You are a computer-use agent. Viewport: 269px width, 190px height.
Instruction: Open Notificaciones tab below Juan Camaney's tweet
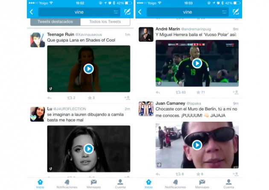pyautogui.click(x=175, y=184)
